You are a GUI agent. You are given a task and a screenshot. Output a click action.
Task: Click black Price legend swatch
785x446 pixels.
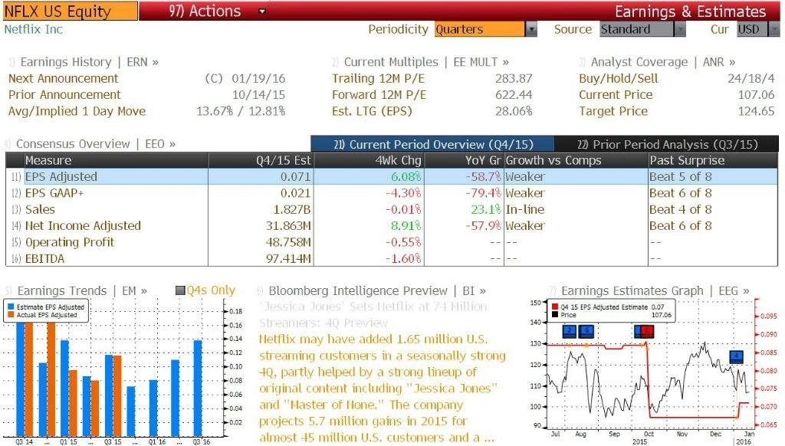pyautogui.click(x=555, y=315)
